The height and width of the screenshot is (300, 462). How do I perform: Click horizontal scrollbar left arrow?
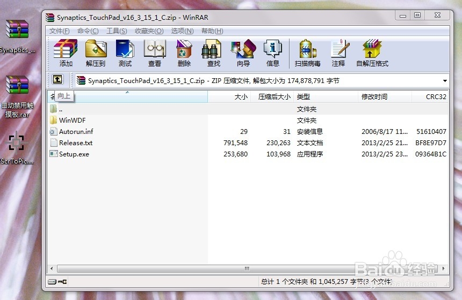pos(52,268)
